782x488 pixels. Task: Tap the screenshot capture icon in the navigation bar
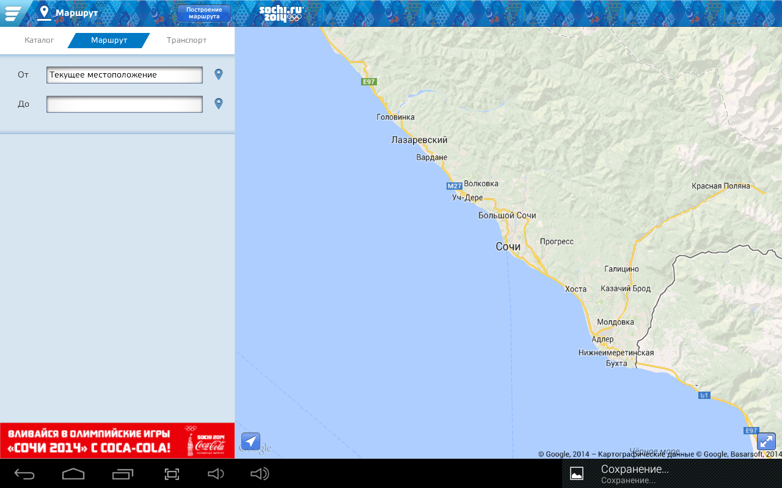click(172, 474)
